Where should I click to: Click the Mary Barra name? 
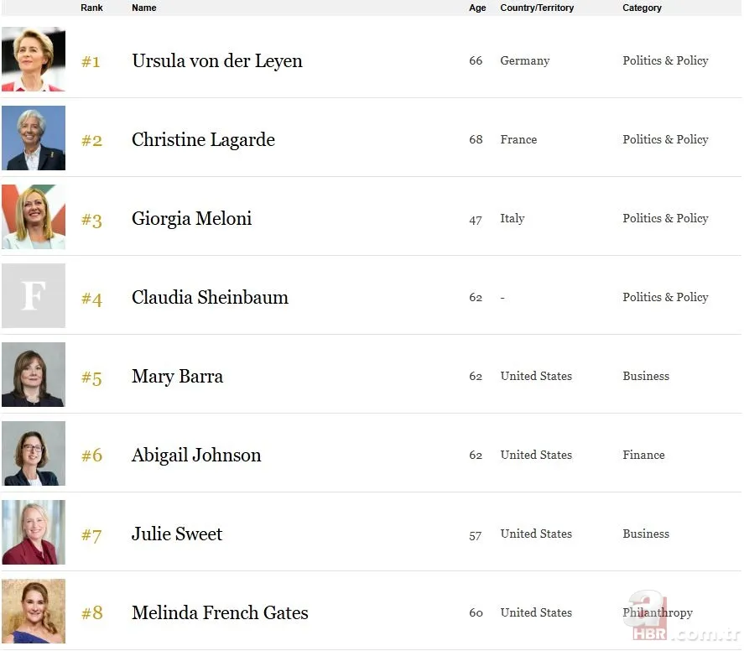click(177, 377)
